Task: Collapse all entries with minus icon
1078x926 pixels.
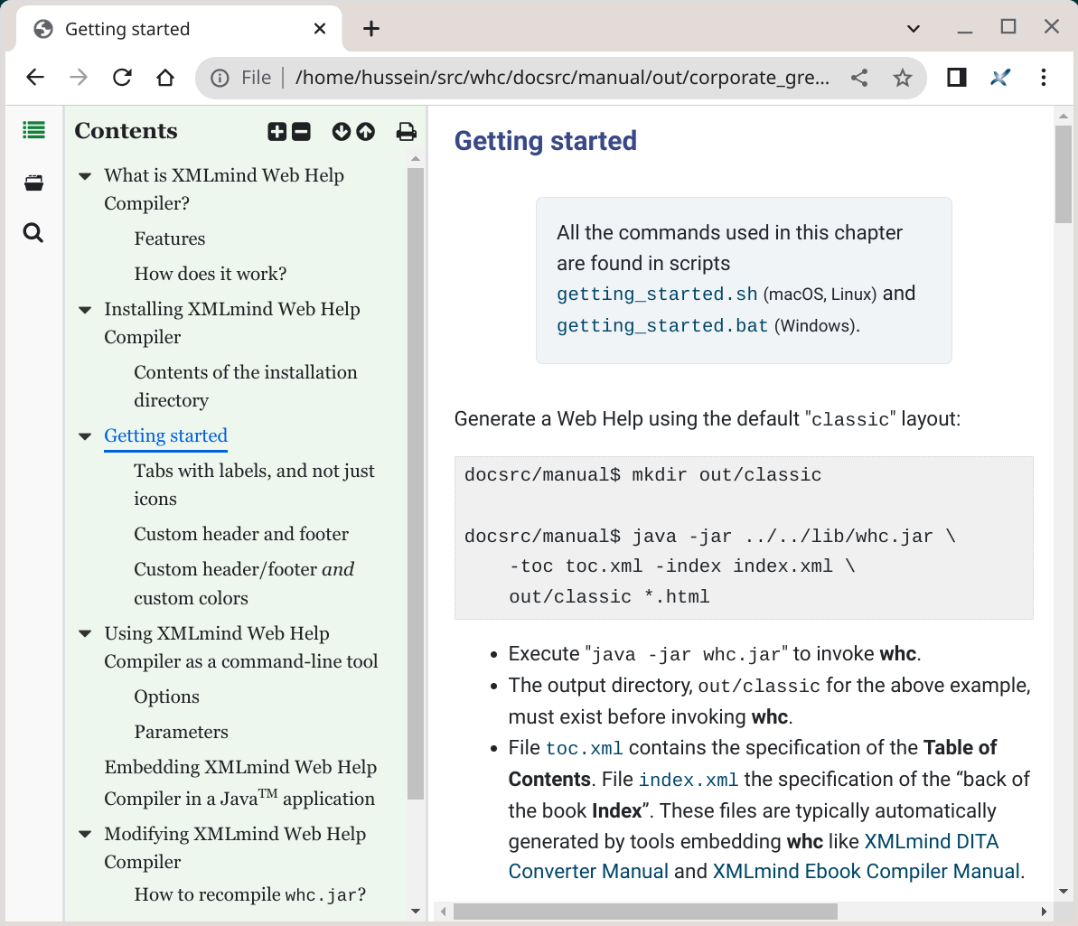Action: [302, 132]
